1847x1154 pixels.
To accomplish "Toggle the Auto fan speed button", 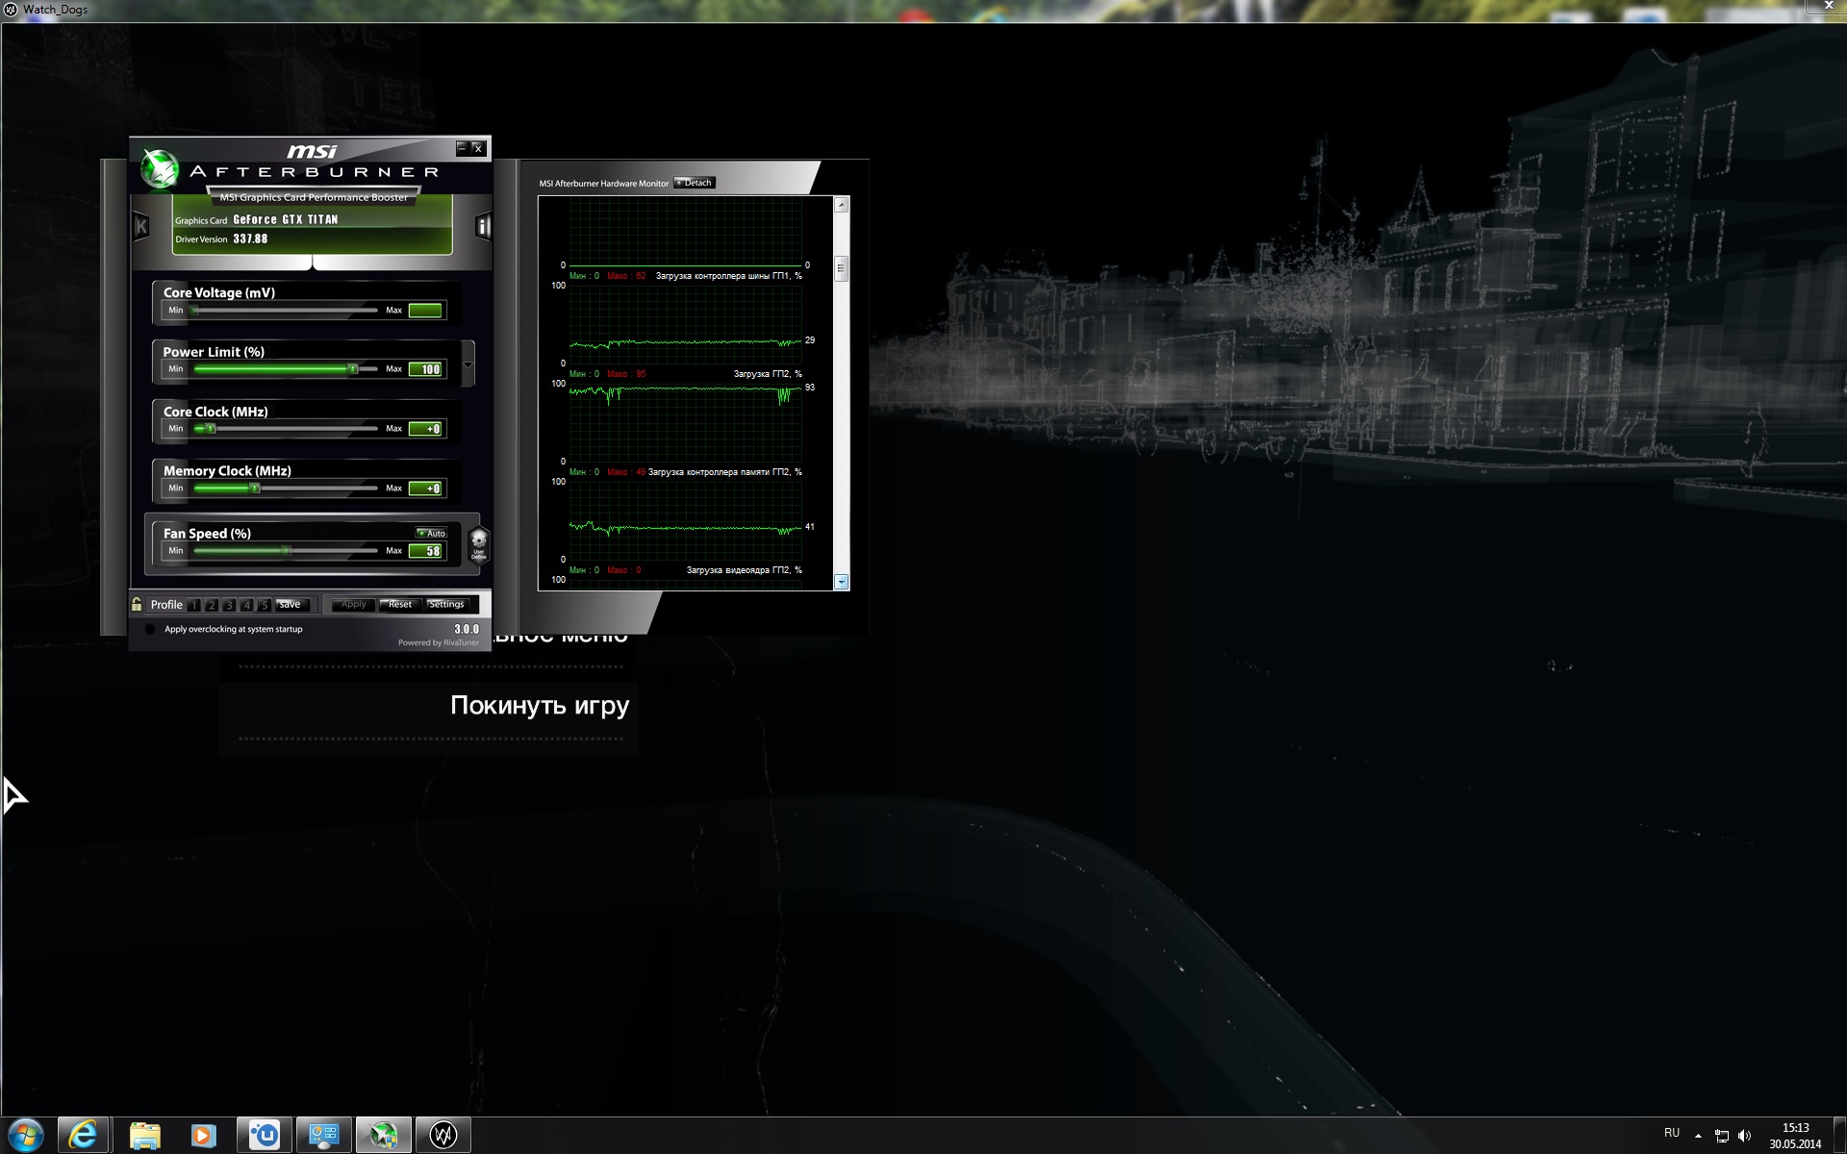I will coord(431,533).
